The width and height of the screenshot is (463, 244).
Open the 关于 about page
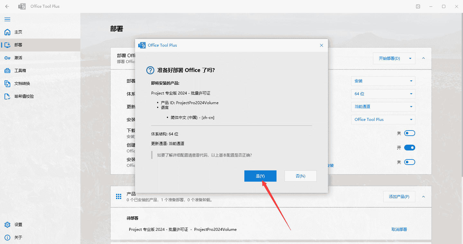click(x=40, y=238)
